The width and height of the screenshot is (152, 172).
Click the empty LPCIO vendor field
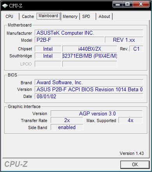[48, 64]
